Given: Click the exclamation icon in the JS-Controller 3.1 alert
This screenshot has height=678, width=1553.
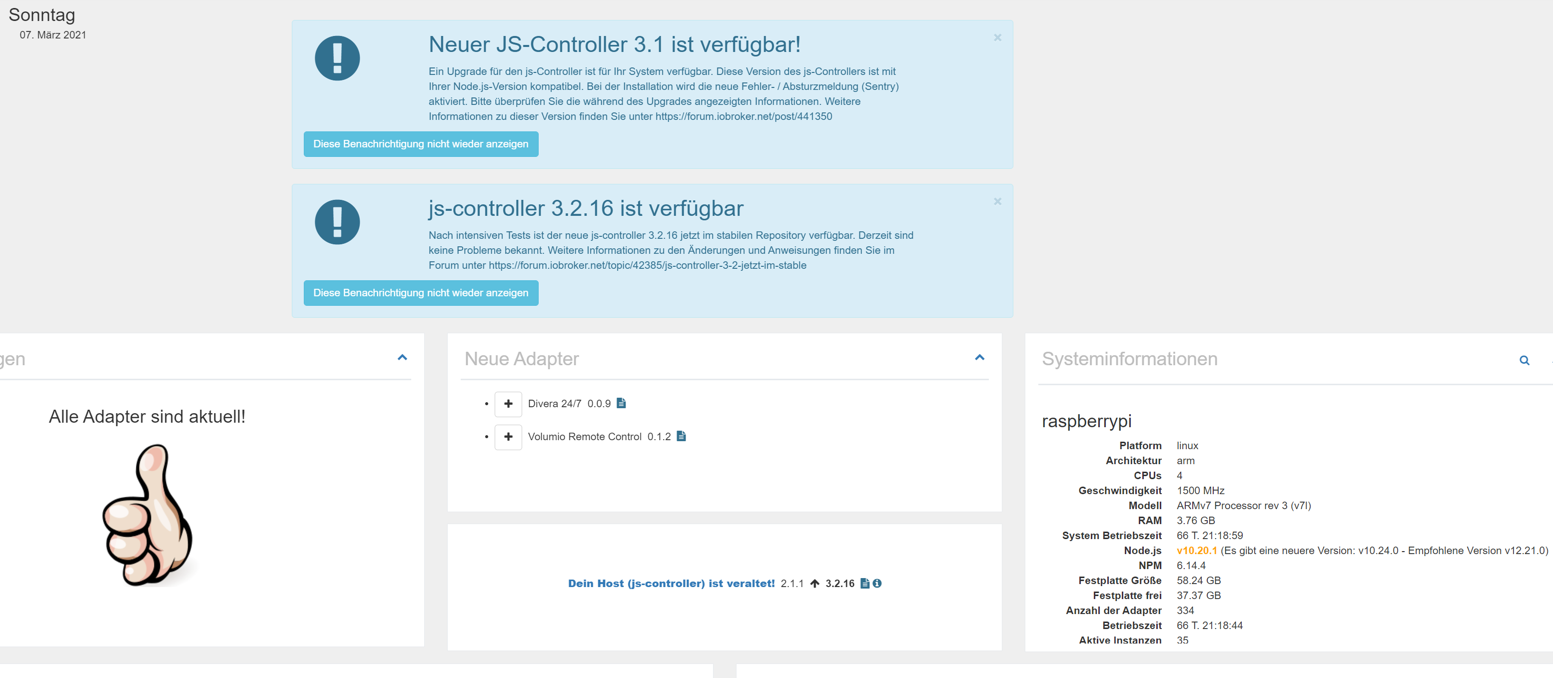Looking at the screenshot, I should point(337,58).
